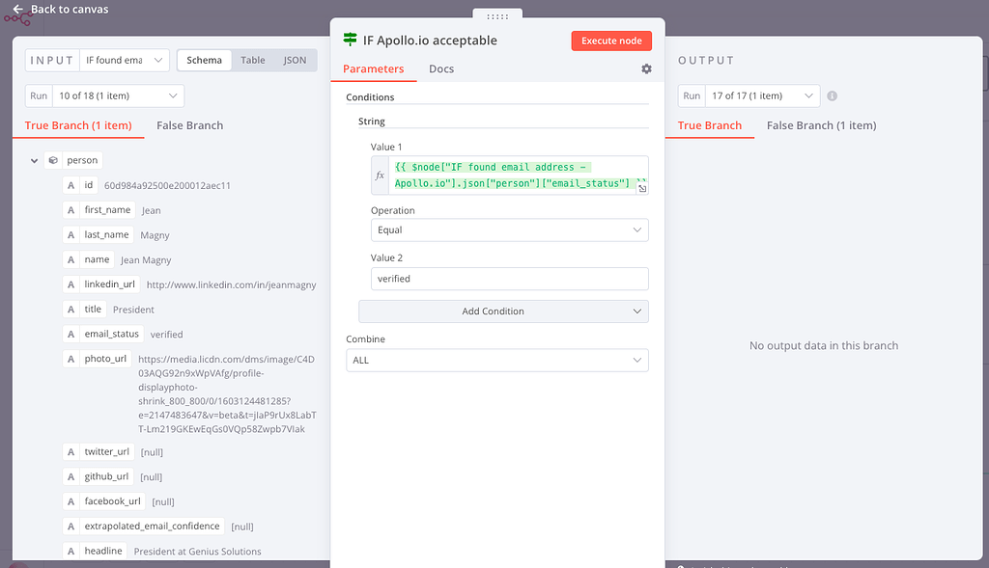This screenshot has width=989, height=568.
Task: Click the IF node signpost icon
Action: (351, 41)
